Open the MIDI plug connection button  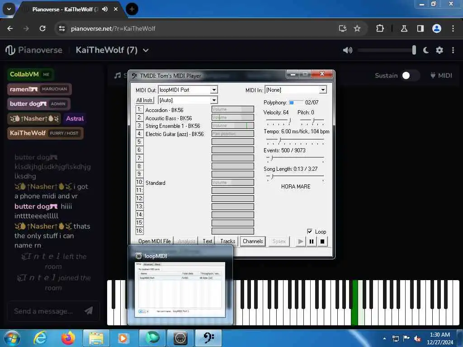[441, 75]
